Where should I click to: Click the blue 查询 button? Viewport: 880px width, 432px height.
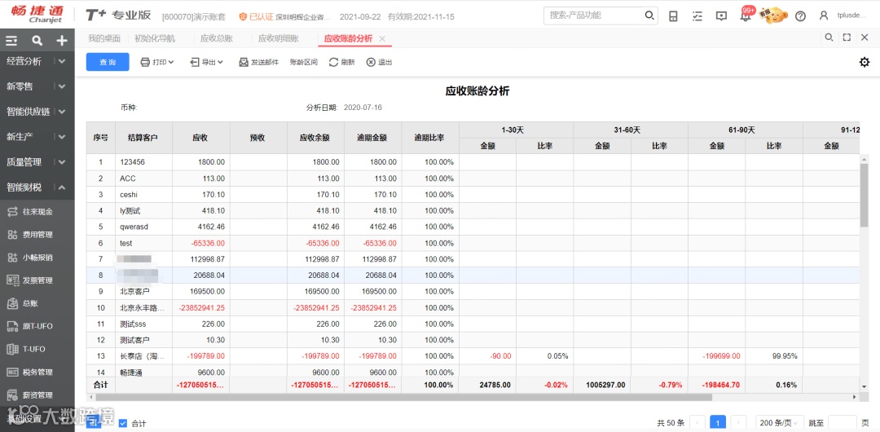click(x=108, y=62)
